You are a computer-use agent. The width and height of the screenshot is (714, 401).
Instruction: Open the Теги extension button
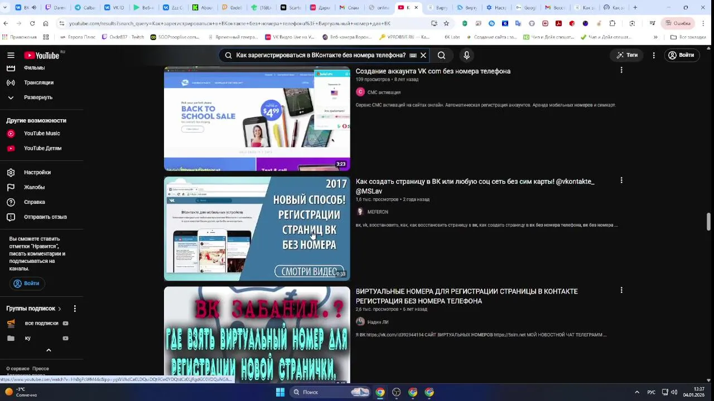(x=628, y=55)
